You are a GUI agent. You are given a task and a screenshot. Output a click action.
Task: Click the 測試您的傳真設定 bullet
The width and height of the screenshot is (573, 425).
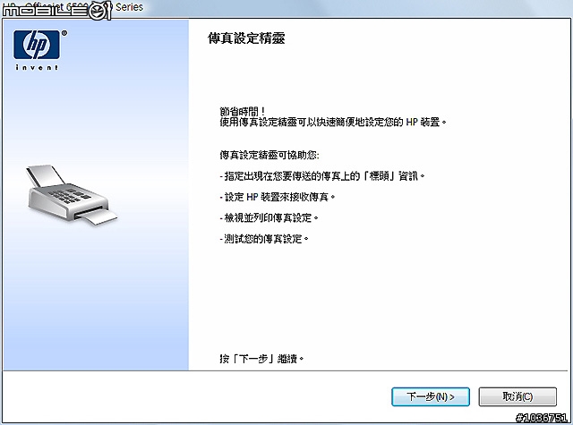click(x=264, y=239)
